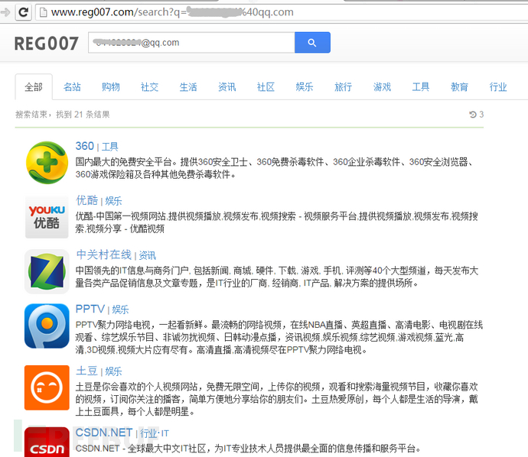Click the description starting 土豆是你会喜欢的个人视频网站
The height and width of the screenshot is (457, 528).
276,399
